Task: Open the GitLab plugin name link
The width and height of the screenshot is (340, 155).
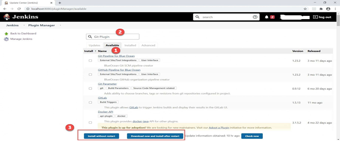Action: 102,98
